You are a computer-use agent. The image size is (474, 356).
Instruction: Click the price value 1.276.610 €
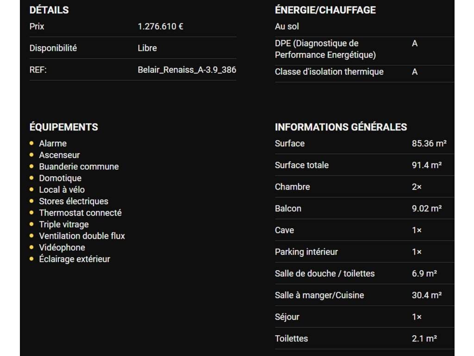coord(160,26)
